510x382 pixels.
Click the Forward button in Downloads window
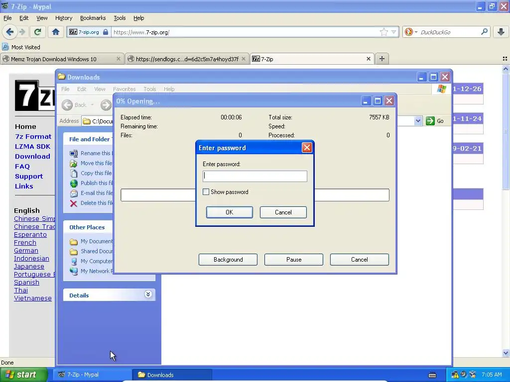point(106,105)
